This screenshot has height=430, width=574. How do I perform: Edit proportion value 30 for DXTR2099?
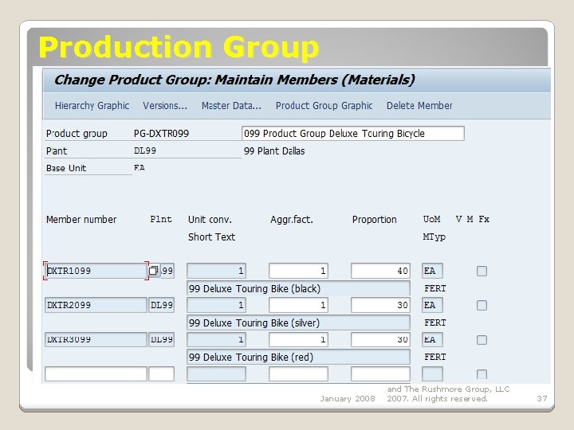(x=380, y=305)
